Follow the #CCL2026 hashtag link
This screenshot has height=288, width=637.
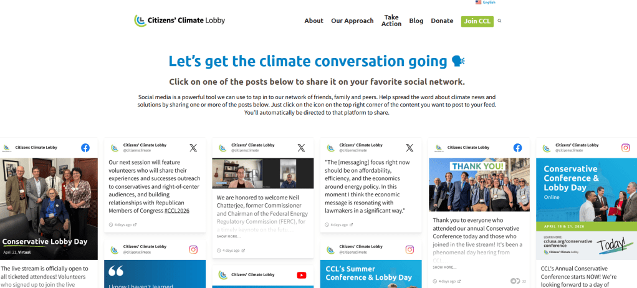click(177, 211)
